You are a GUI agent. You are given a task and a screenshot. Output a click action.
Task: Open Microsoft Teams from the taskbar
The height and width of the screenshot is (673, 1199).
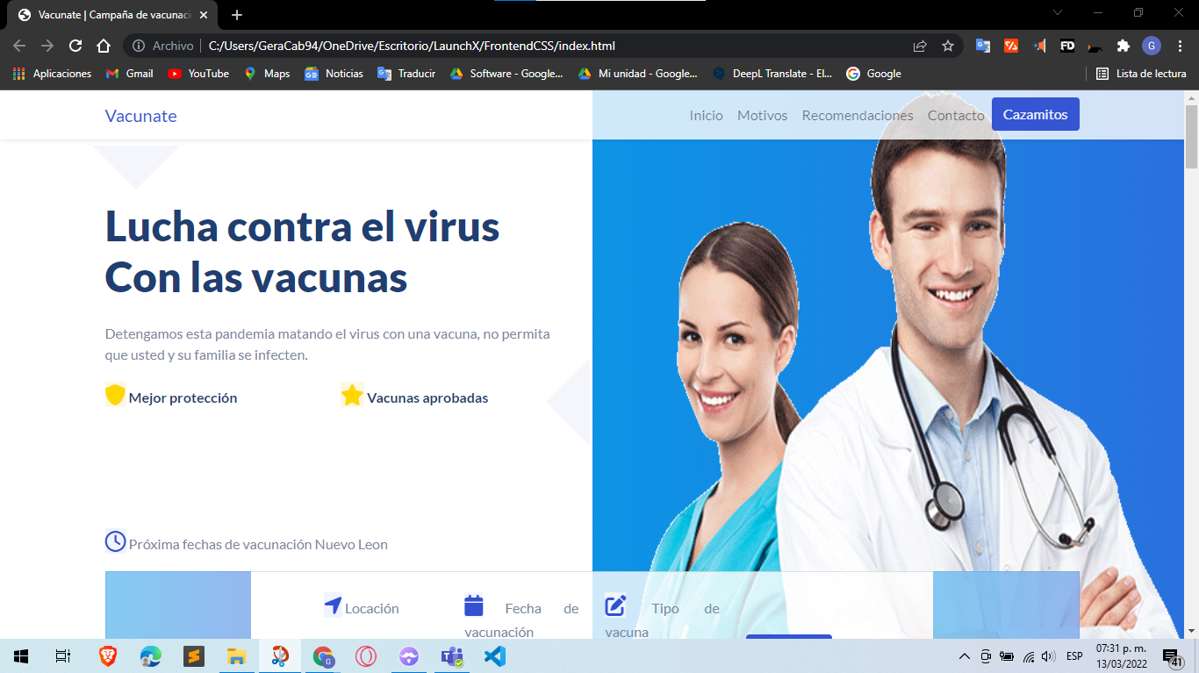pos(451,655)
